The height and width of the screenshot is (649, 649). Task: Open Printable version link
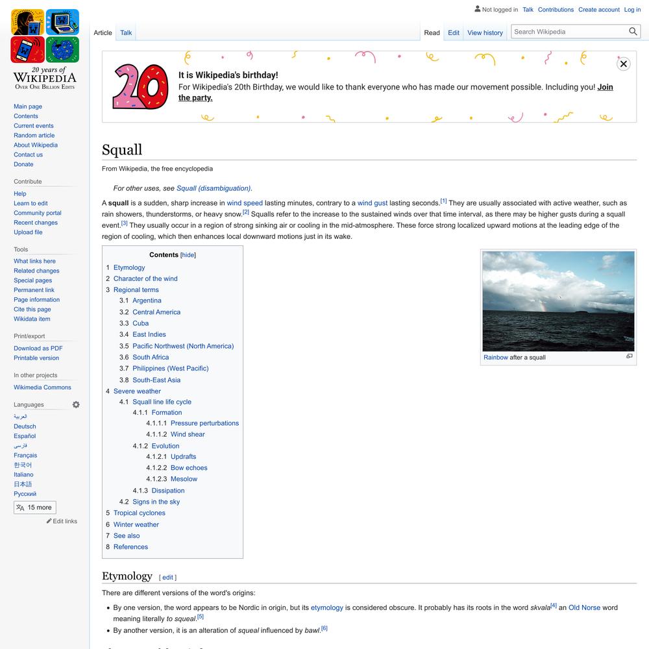36,358
